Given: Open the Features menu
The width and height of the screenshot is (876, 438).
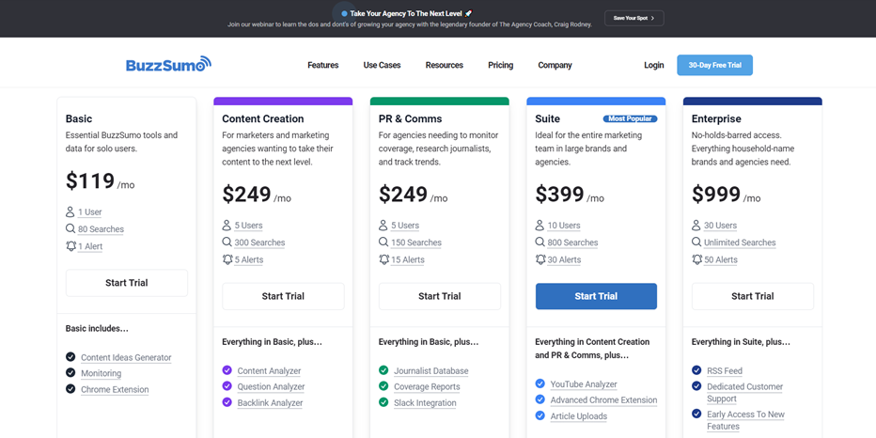Looking at the screenshot, I should 323,65.
